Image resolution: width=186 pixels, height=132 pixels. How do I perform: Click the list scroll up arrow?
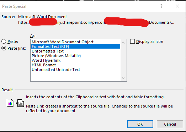(123, 43)
